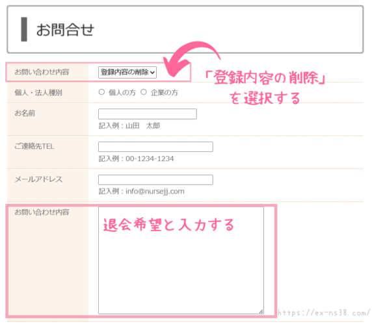
Task: Click the 企業の方 option label text
Action: (164, 92)
